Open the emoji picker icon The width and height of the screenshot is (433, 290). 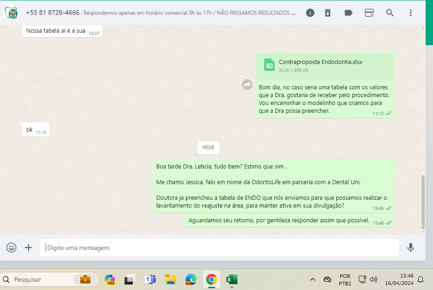(12, 248)
